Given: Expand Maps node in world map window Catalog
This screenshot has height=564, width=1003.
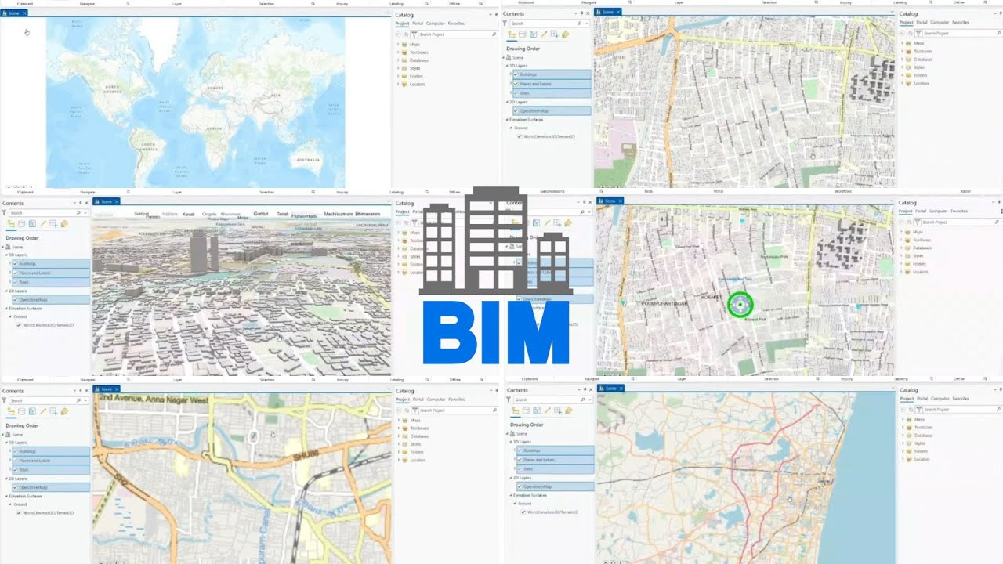Looking at the screenshot, I should (398, 45).
